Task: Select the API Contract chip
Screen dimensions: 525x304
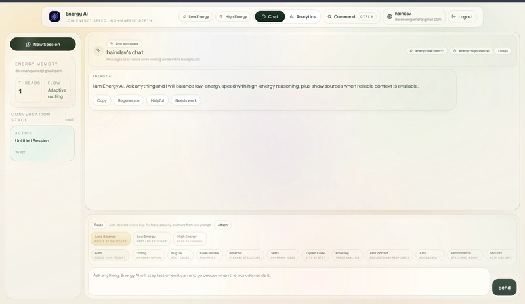Action: (x=389, y=255)
